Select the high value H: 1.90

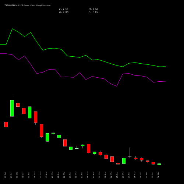click(x=93, y=10)
